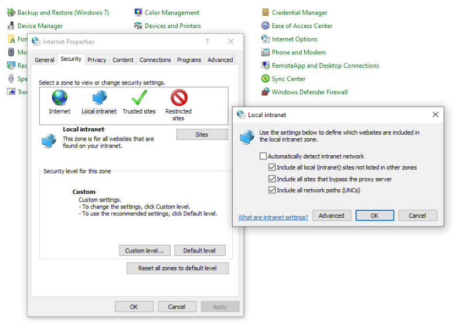Image resolution: width=469 pixels, height=328 pixels.
Task: Select the Internet zone globe icon
Action: (59, 98)
